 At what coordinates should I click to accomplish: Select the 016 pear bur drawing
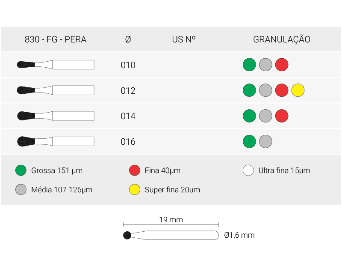pos(56,141)
